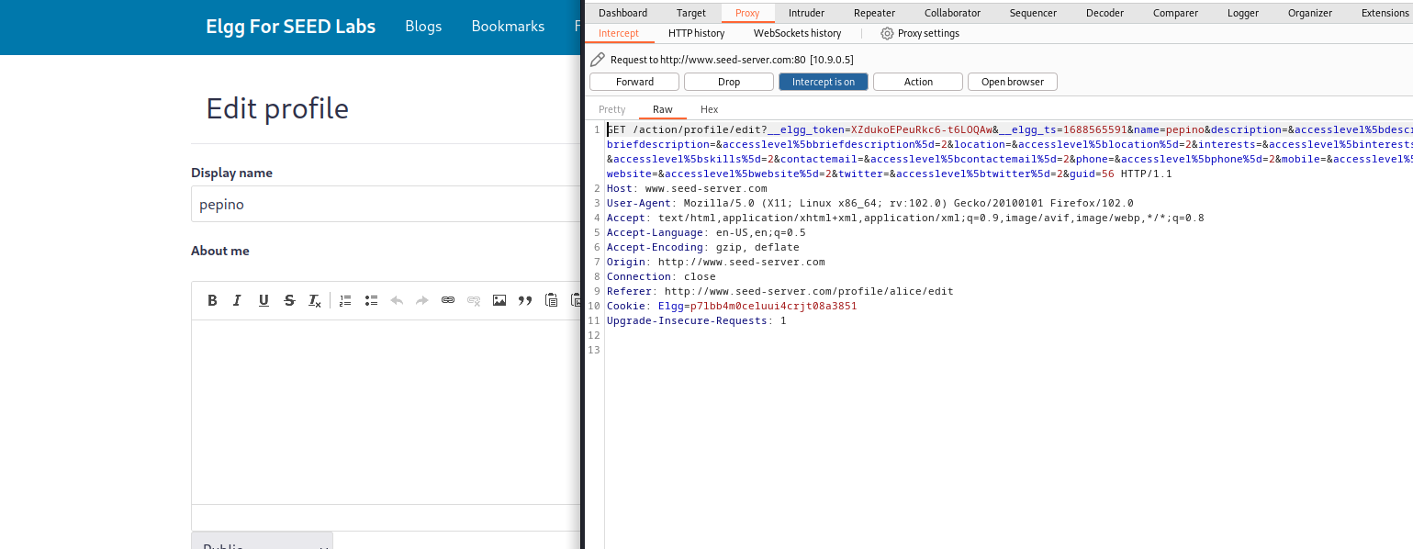Click the Cookie header line in request
The image size is (1413, 549).
(x=732, y=306)
